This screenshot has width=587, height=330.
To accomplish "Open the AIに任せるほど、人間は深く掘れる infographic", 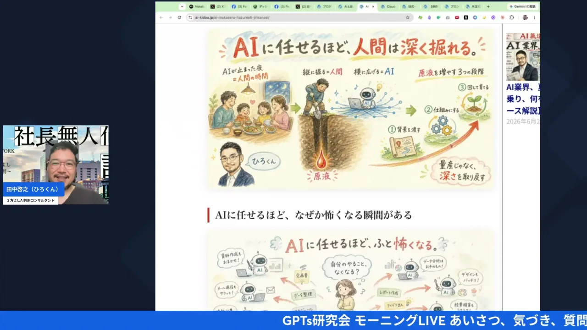I will [x=351, y=110].
